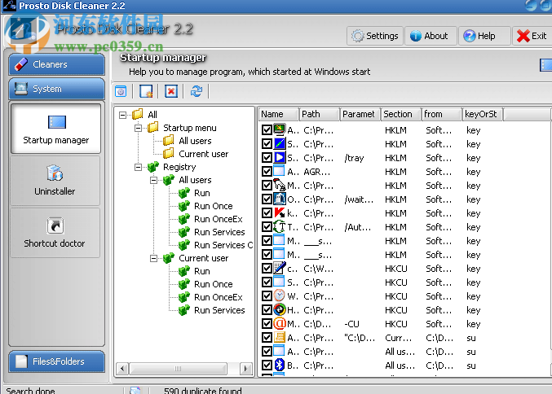Open the Cleaners section

click(57, 64)
